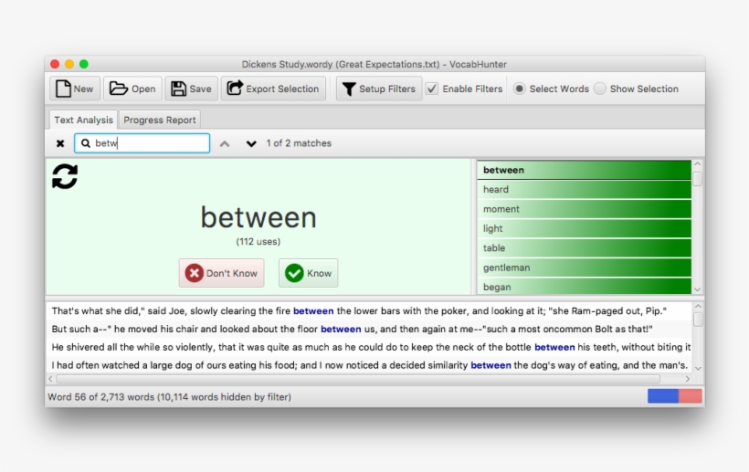This screenshot has width=749, height=472.
Task: Click the New document icon
Action: pos(63,89)
